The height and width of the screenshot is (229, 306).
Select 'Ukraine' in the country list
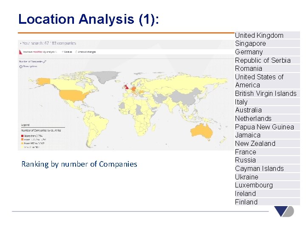pyautogui.click(x=267, y=177)
